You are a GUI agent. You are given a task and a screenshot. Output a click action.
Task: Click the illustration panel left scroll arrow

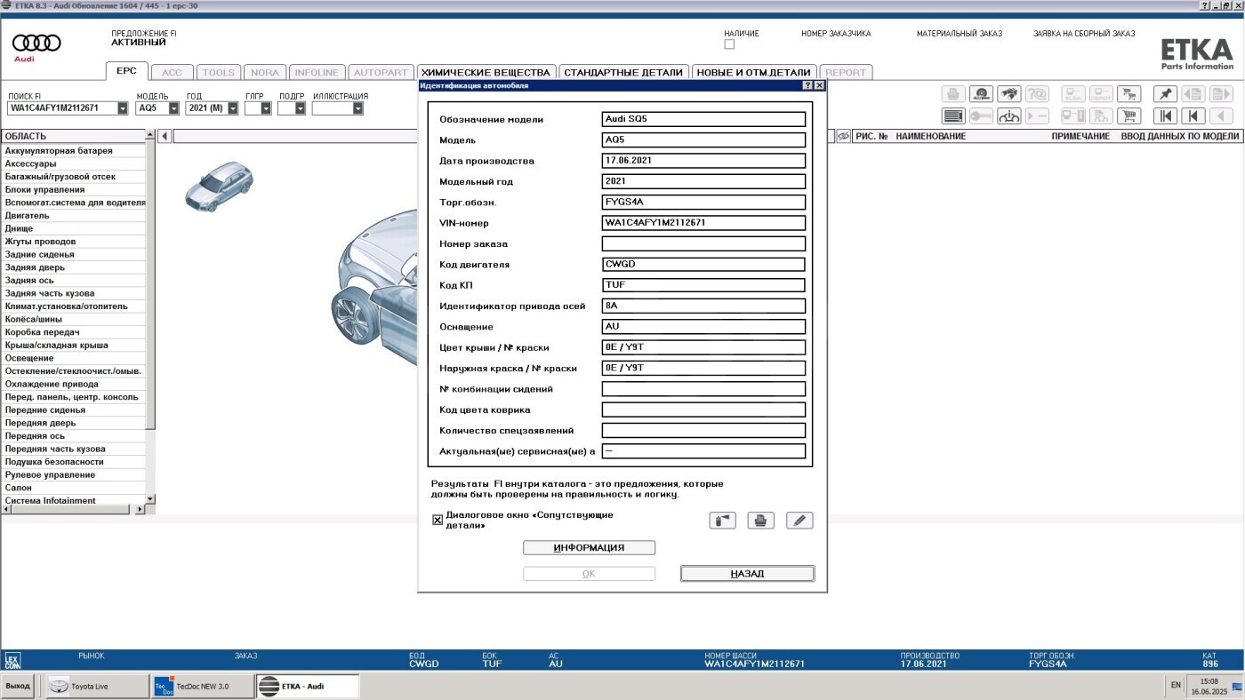click(165, 136)
